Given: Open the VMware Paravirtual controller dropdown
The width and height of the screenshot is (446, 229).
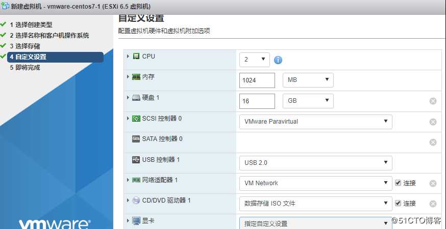Looking at the screenshot, I should pyautogui.click(x=316, y=122).
